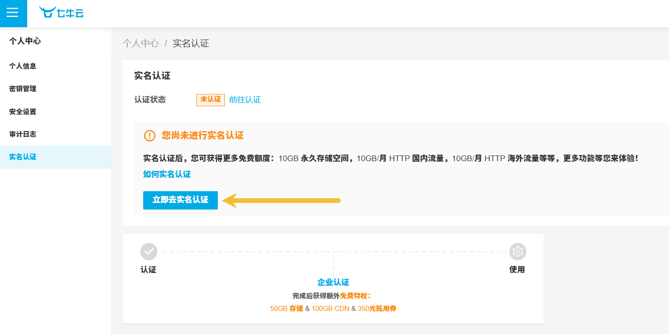
Task: Open the 如何实名认证 help link
Action: tap(167, 174)
